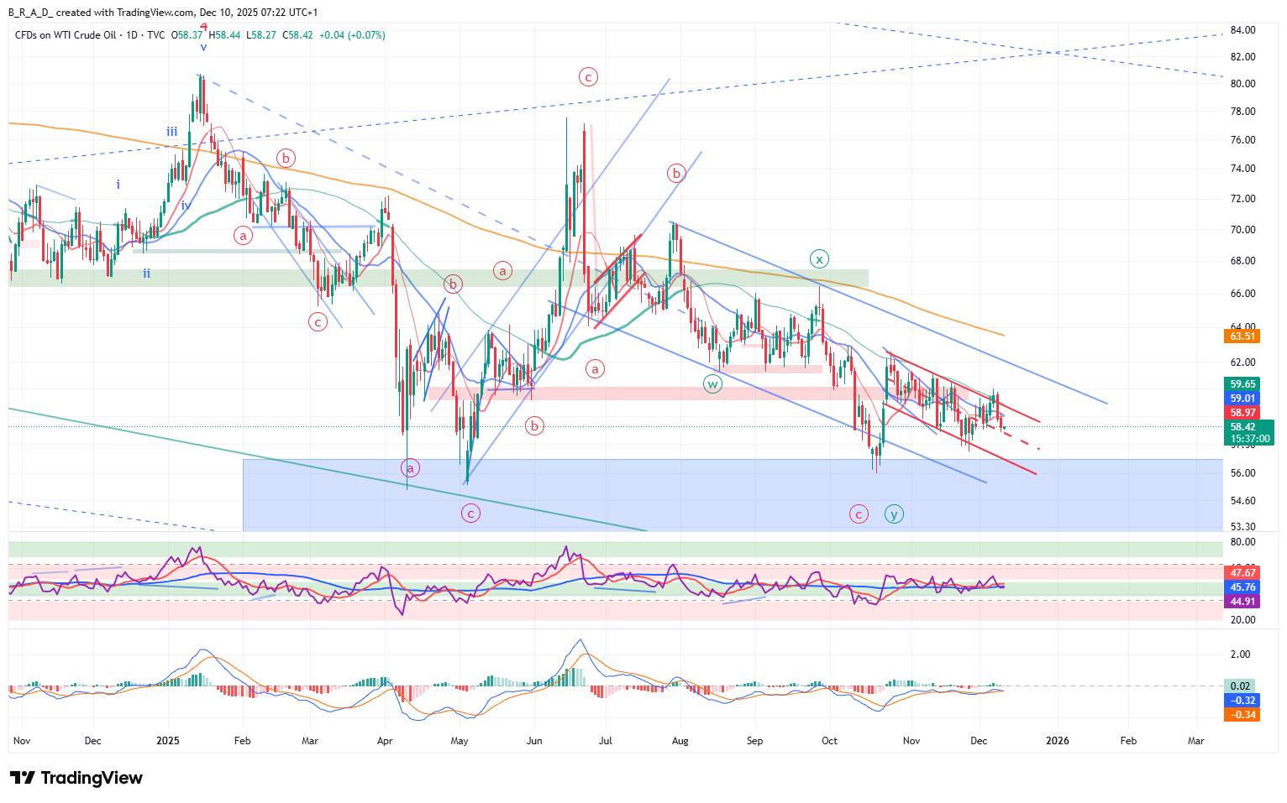Image resolution: width=1287 pixels, height=803 pixels.
Task: Click the symbol title CFDs on WTI Crude Oil
Action: (x=66, y=35)
